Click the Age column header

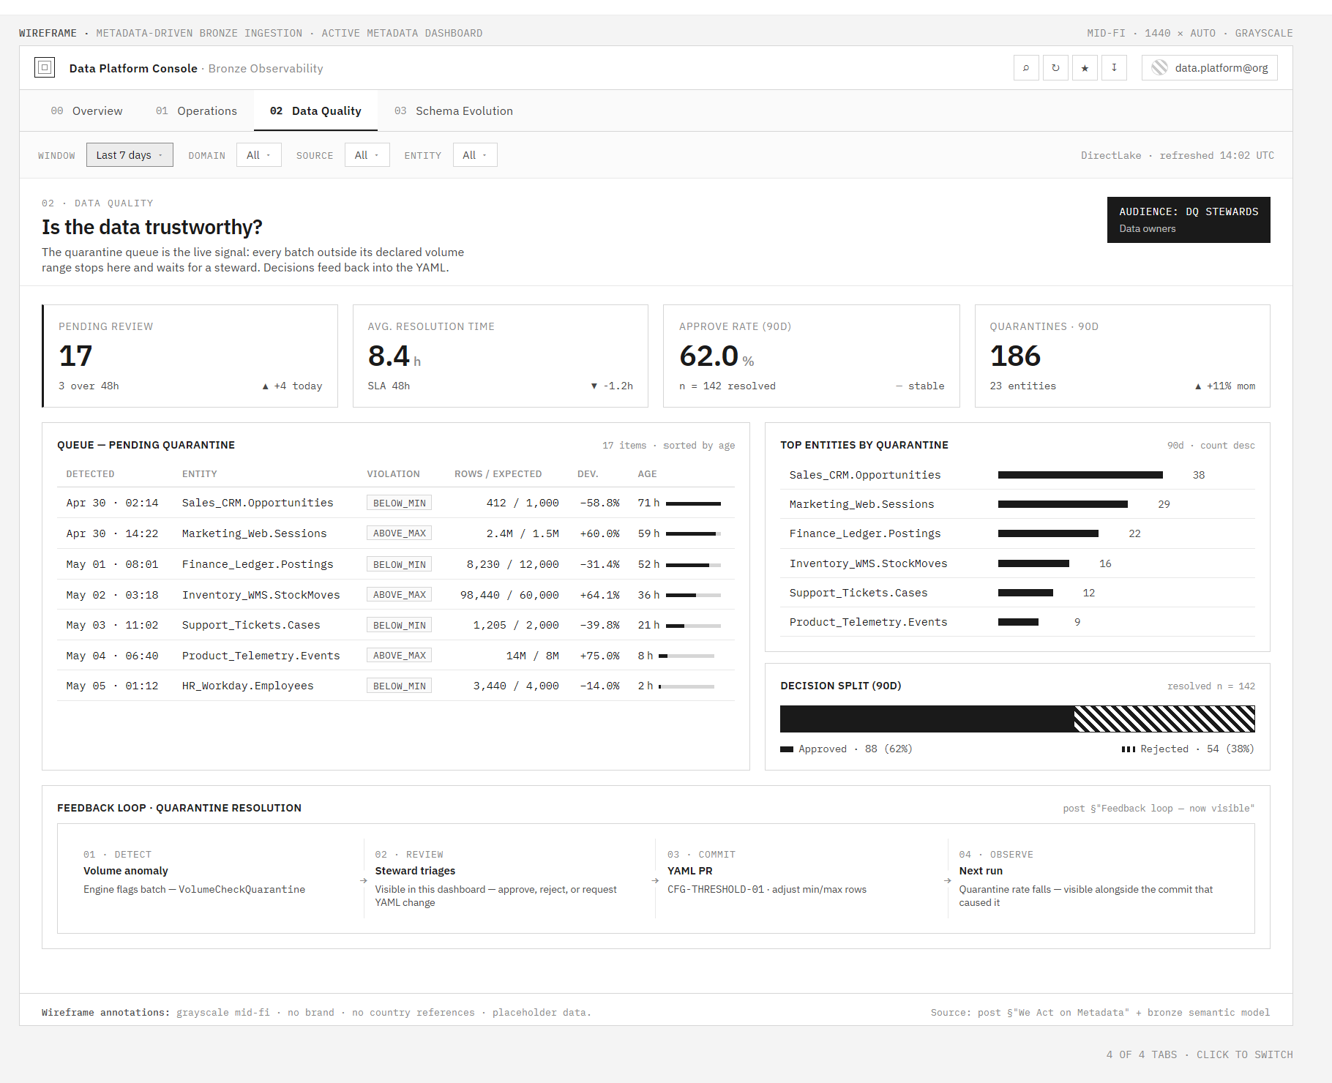click(647, 474)
